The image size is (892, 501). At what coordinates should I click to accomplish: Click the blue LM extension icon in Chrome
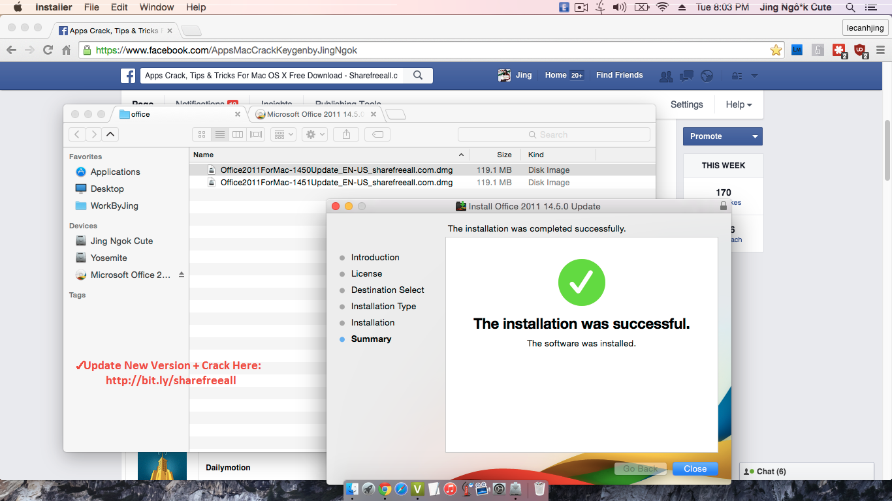[x=797, y=50]
